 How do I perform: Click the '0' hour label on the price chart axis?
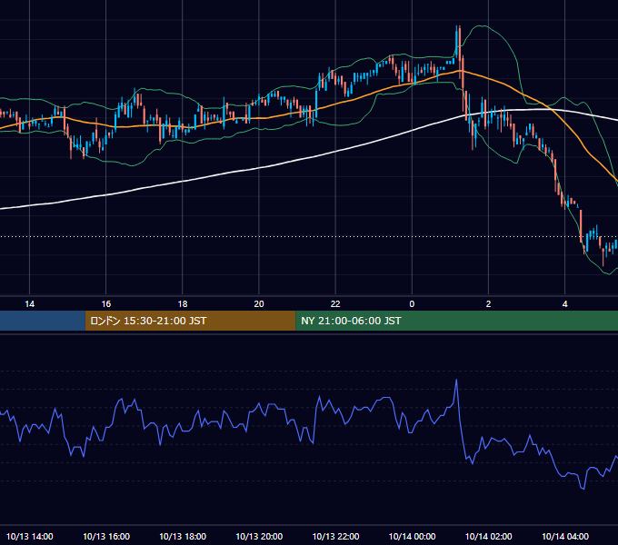pos(412,304)
